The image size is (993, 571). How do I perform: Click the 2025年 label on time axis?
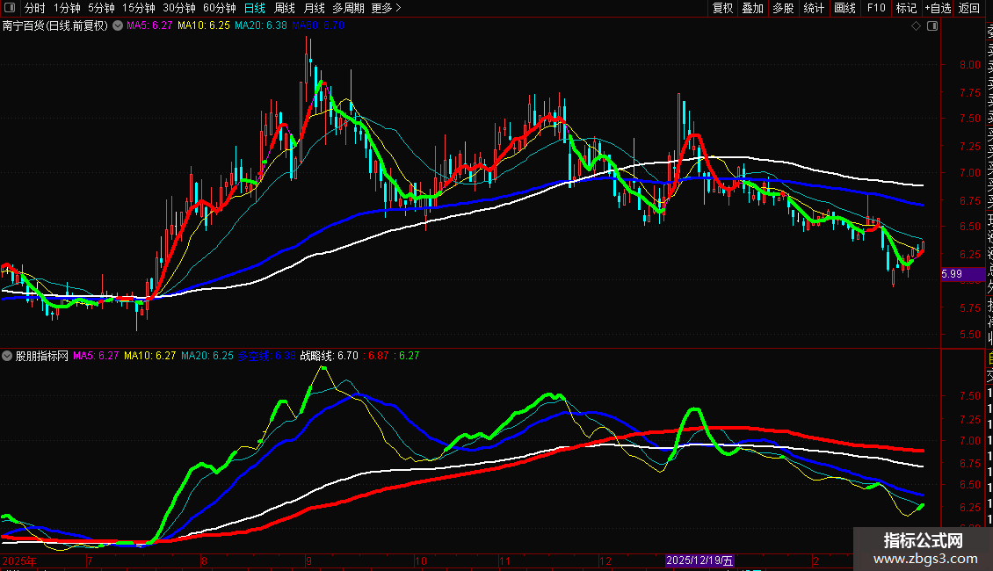tap(19, 560)
